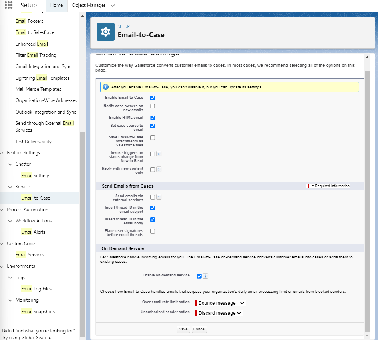378x340 pixels.
Task: Open Test Deliverability page
Action: pos(34,142)
